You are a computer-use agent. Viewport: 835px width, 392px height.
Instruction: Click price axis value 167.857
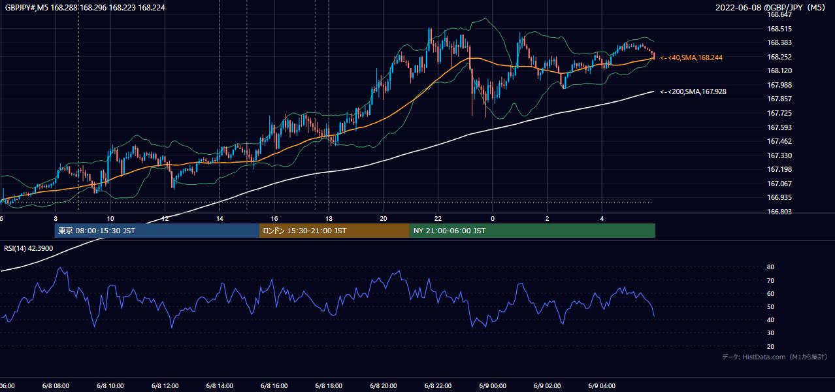(x=779, y=99)
